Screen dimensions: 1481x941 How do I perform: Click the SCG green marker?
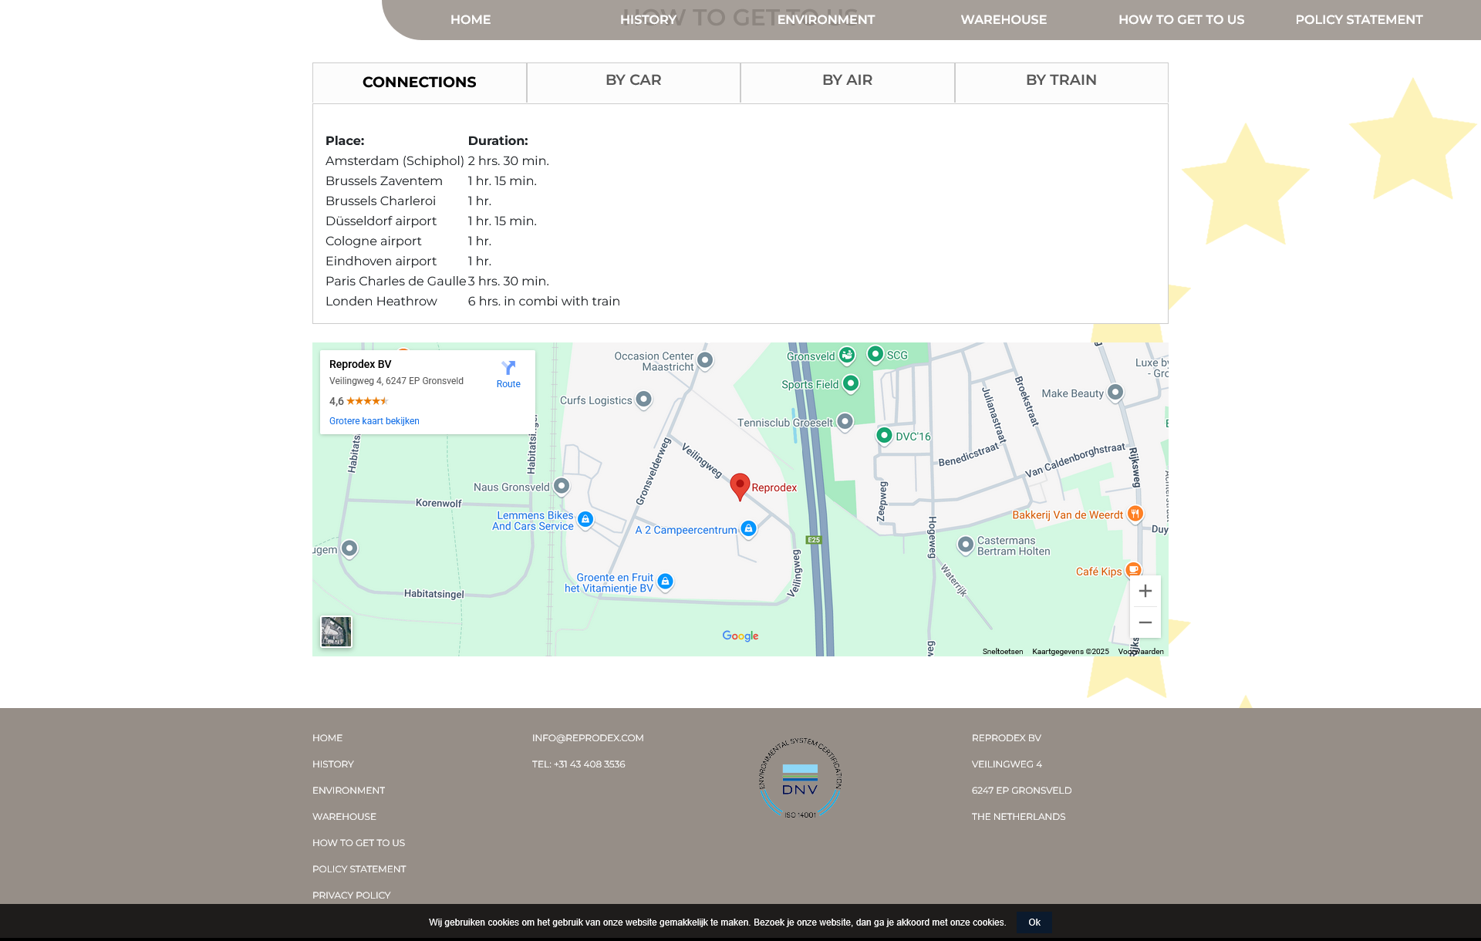[875, 354]
